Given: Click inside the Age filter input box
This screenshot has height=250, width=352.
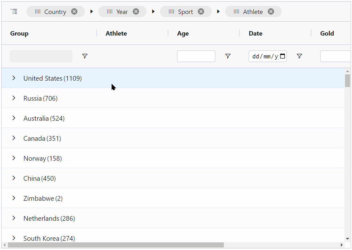Looking at the screenshot, I should (196, 56).
